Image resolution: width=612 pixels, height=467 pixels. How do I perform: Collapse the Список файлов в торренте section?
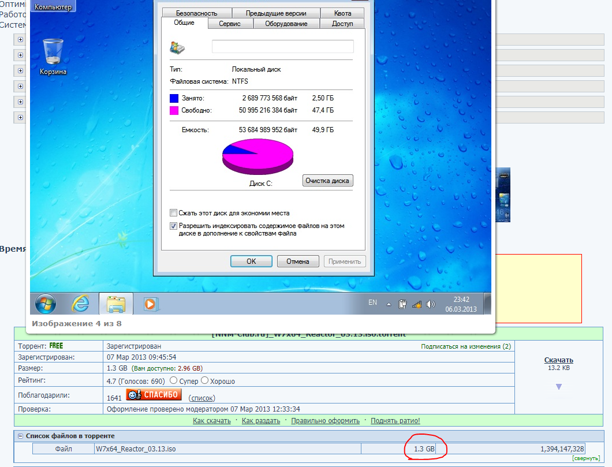(x=21, y=436)
